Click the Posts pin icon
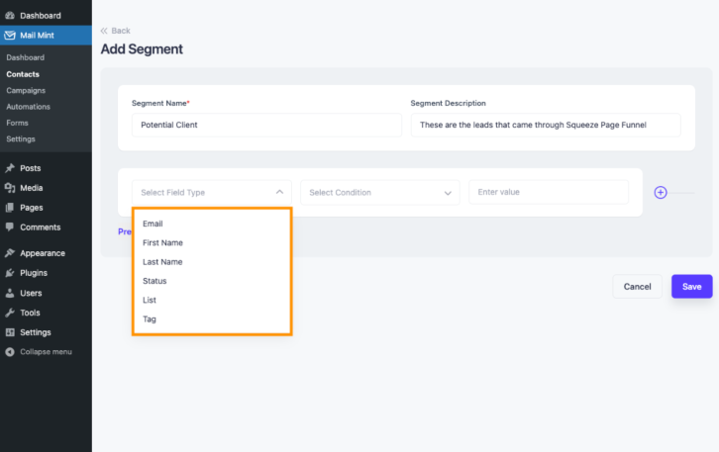 pyautogui.click(x=10, y=168)
